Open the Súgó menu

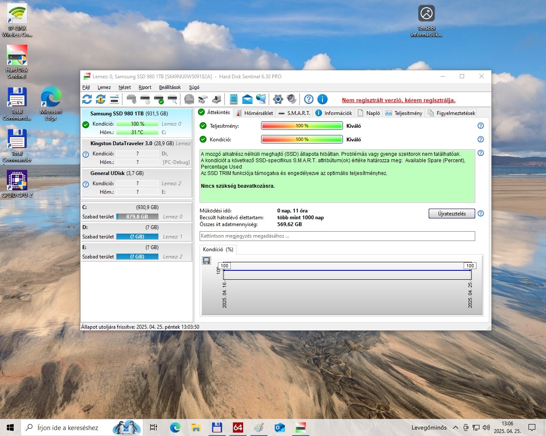(x=194, y=87)
